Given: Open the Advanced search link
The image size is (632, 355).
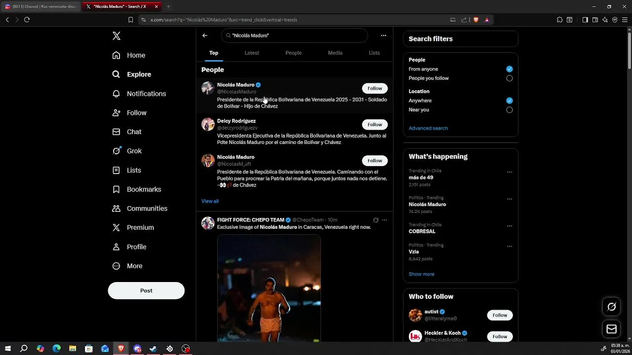Looking at the screenshot, I should tap(428, 128).
